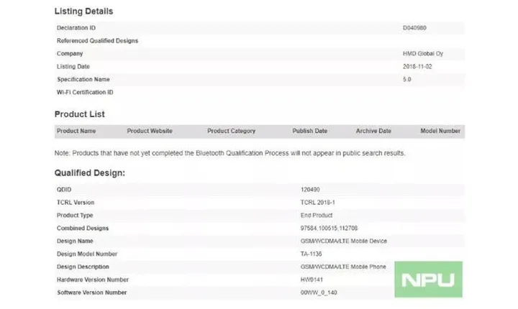Click declaration ID value D040980
This screenshot has height=309, width=518.
point(417,28)
